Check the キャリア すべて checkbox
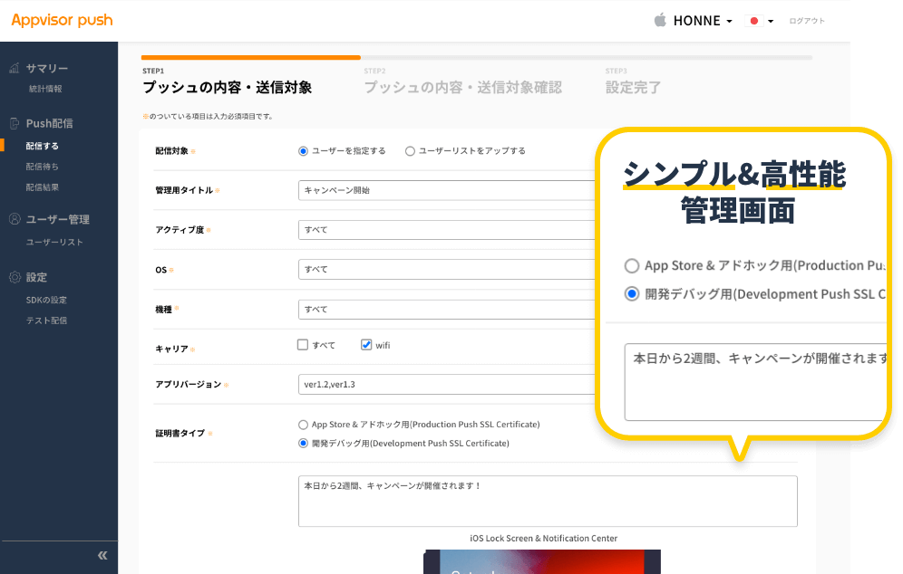The height and width of the screenshot is (574, 903). tap(302, 345)
